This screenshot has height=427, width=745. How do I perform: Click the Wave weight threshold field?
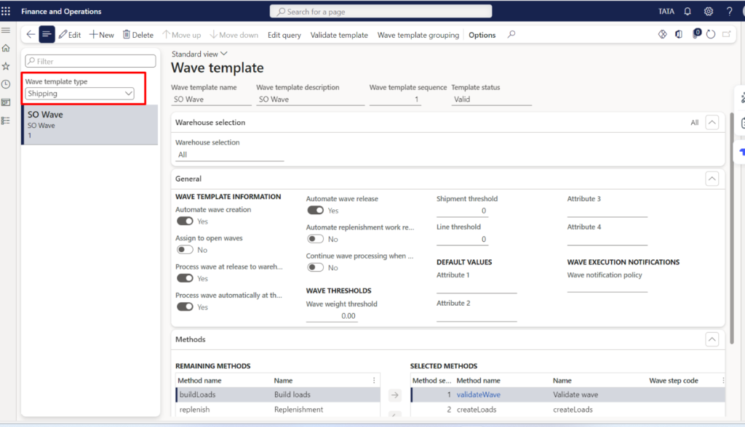click(x=332, y=316)
